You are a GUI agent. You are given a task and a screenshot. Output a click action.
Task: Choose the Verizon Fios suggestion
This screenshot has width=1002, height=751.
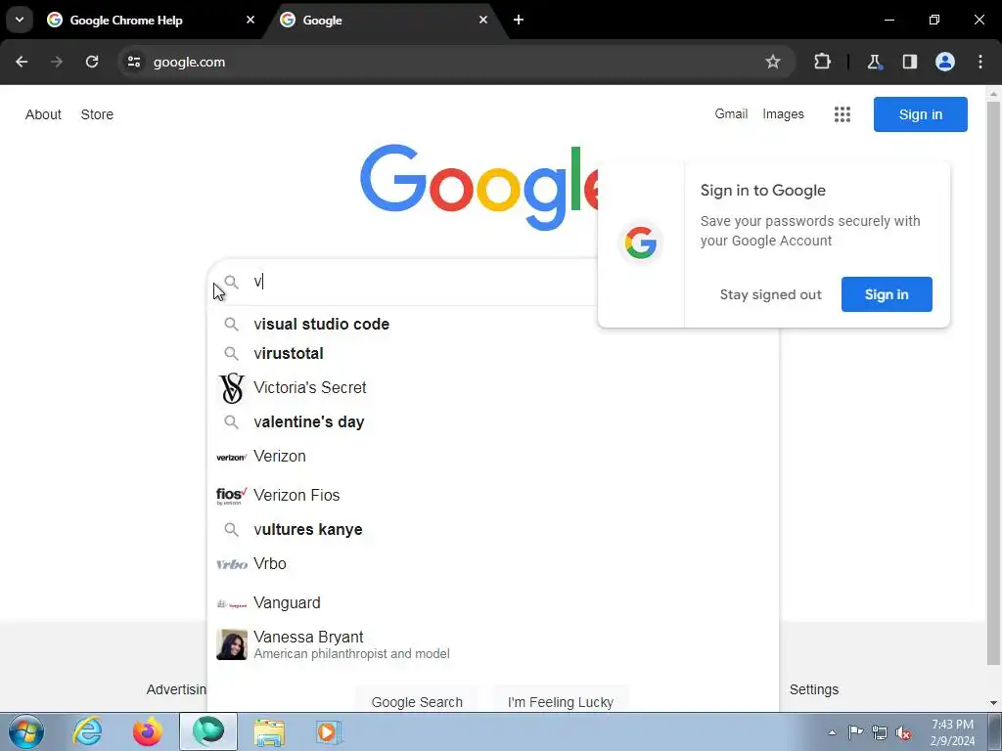tap(493, 495)
